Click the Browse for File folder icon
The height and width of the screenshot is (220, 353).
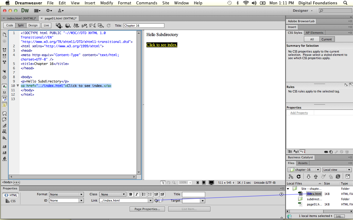tap(161, 201)
